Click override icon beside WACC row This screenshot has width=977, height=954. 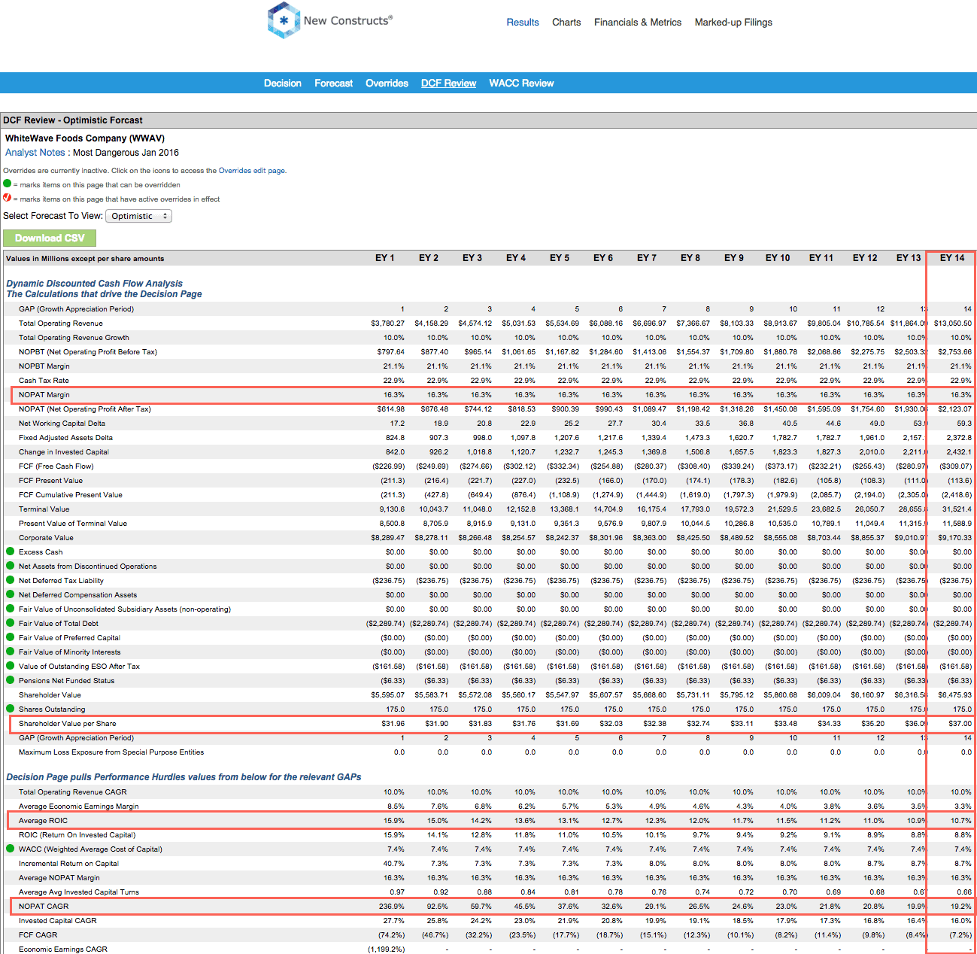pos(11,849)
